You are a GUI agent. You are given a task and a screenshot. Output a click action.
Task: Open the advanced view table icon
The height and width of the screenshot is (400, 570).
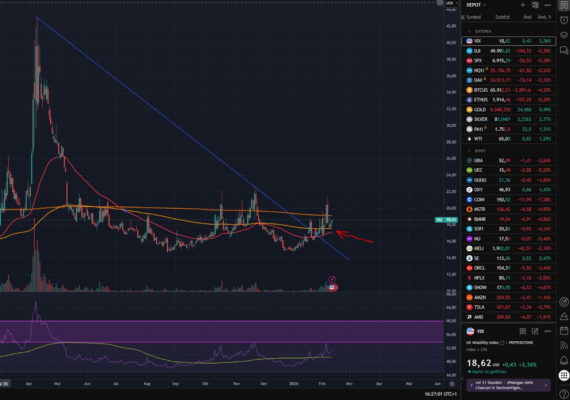pos(535,5)
